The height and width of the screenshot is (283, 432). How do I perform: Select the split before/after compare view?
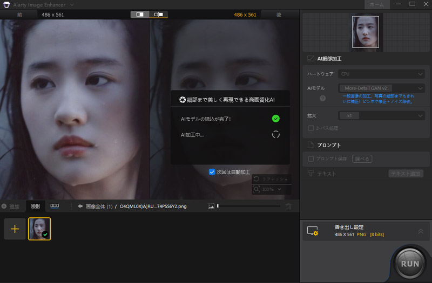pos(140,15)
